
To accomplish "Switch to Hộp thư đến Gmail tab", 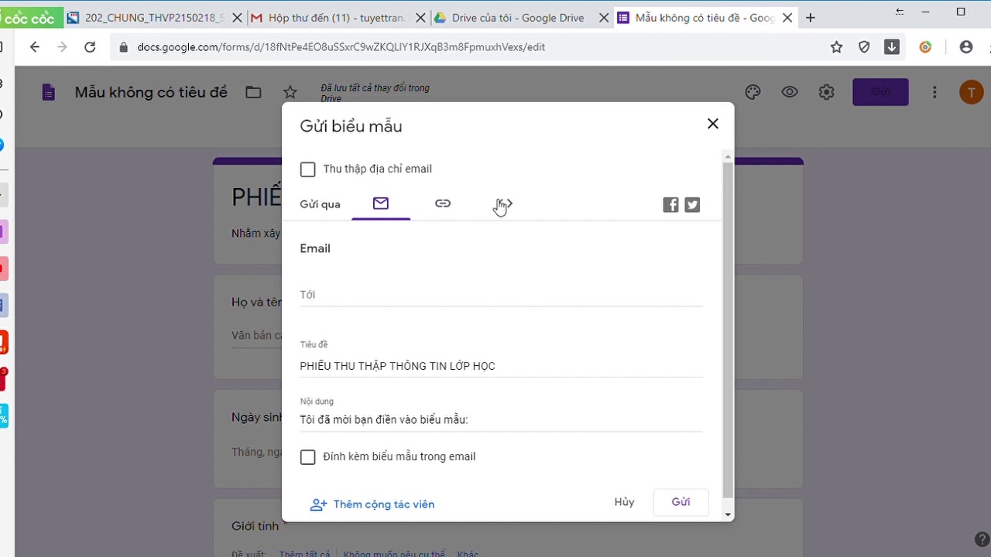I will click(x=337, y=18).
